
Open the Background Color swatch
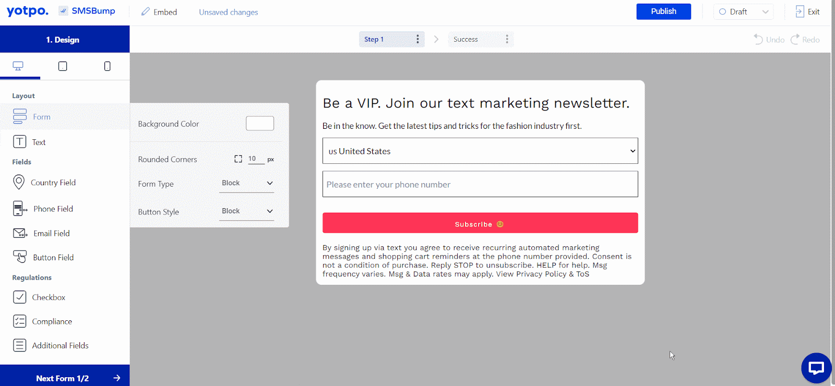[260, 124]
